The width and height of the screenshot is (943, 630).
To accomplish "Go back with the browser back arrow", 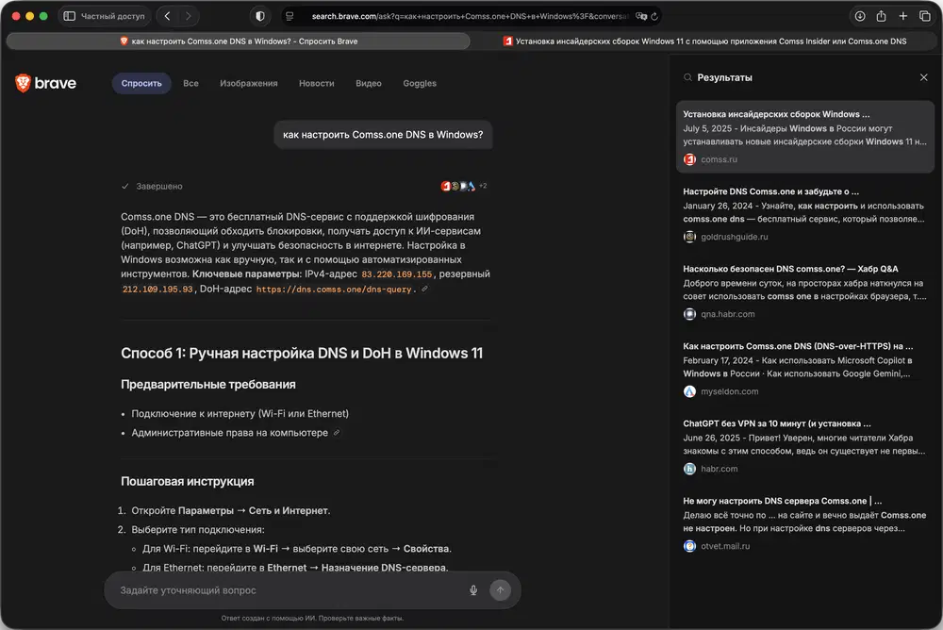I will tap(167, 16).
